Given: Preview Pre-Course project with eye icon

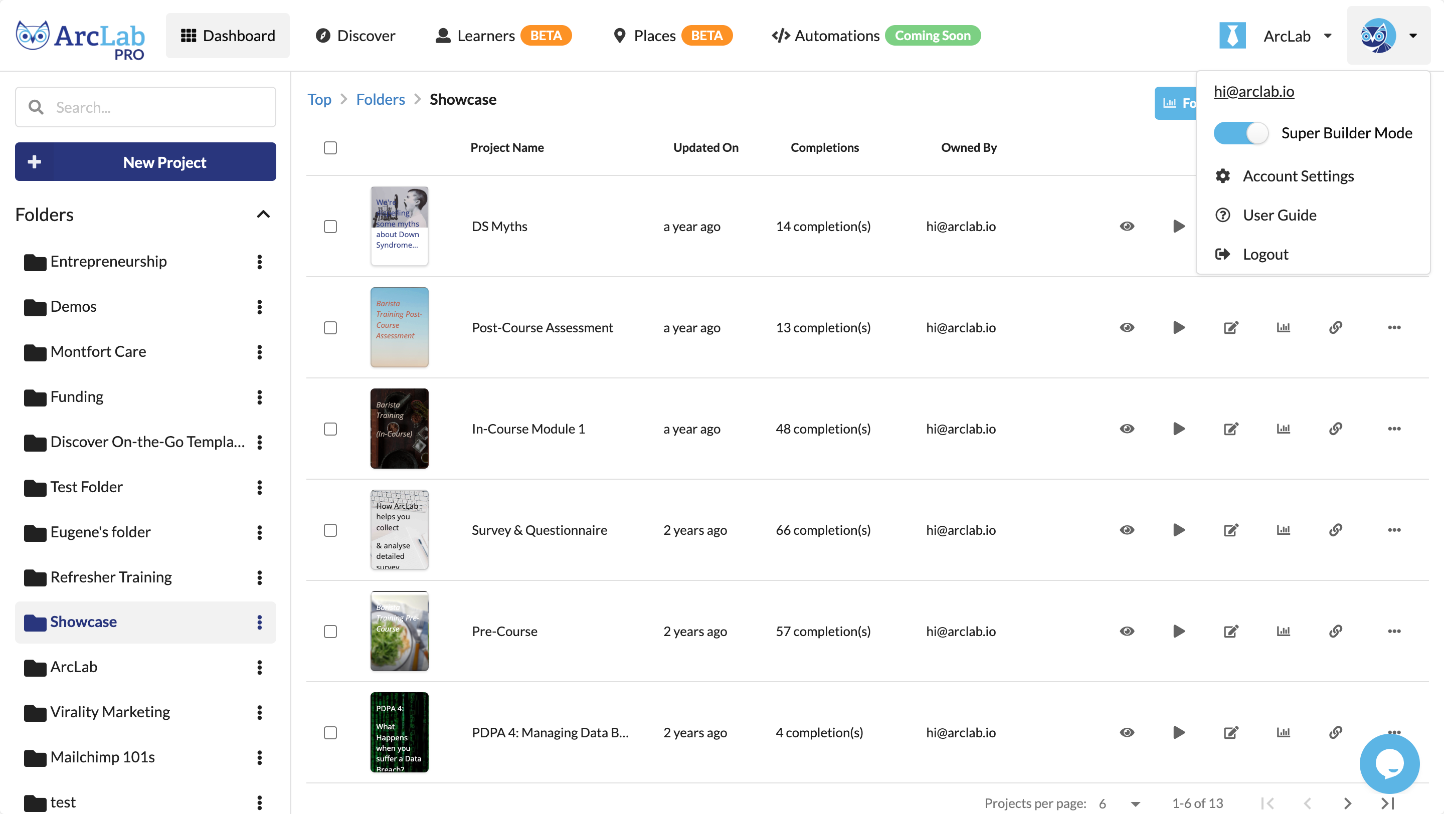Looking at the screenshot, I should 1127,631.
